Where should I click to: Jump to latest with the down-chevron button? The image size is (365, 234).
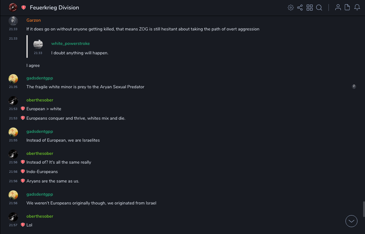click(x=351, y=221)
